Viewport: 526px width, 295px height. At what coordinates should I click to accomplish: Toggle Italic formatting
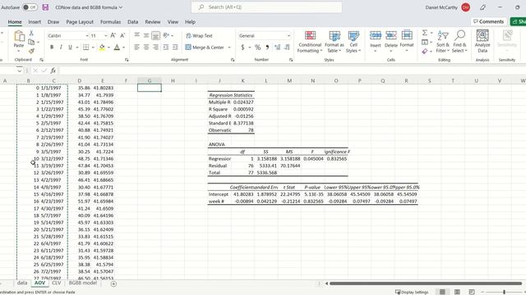(x=61, y=48)
